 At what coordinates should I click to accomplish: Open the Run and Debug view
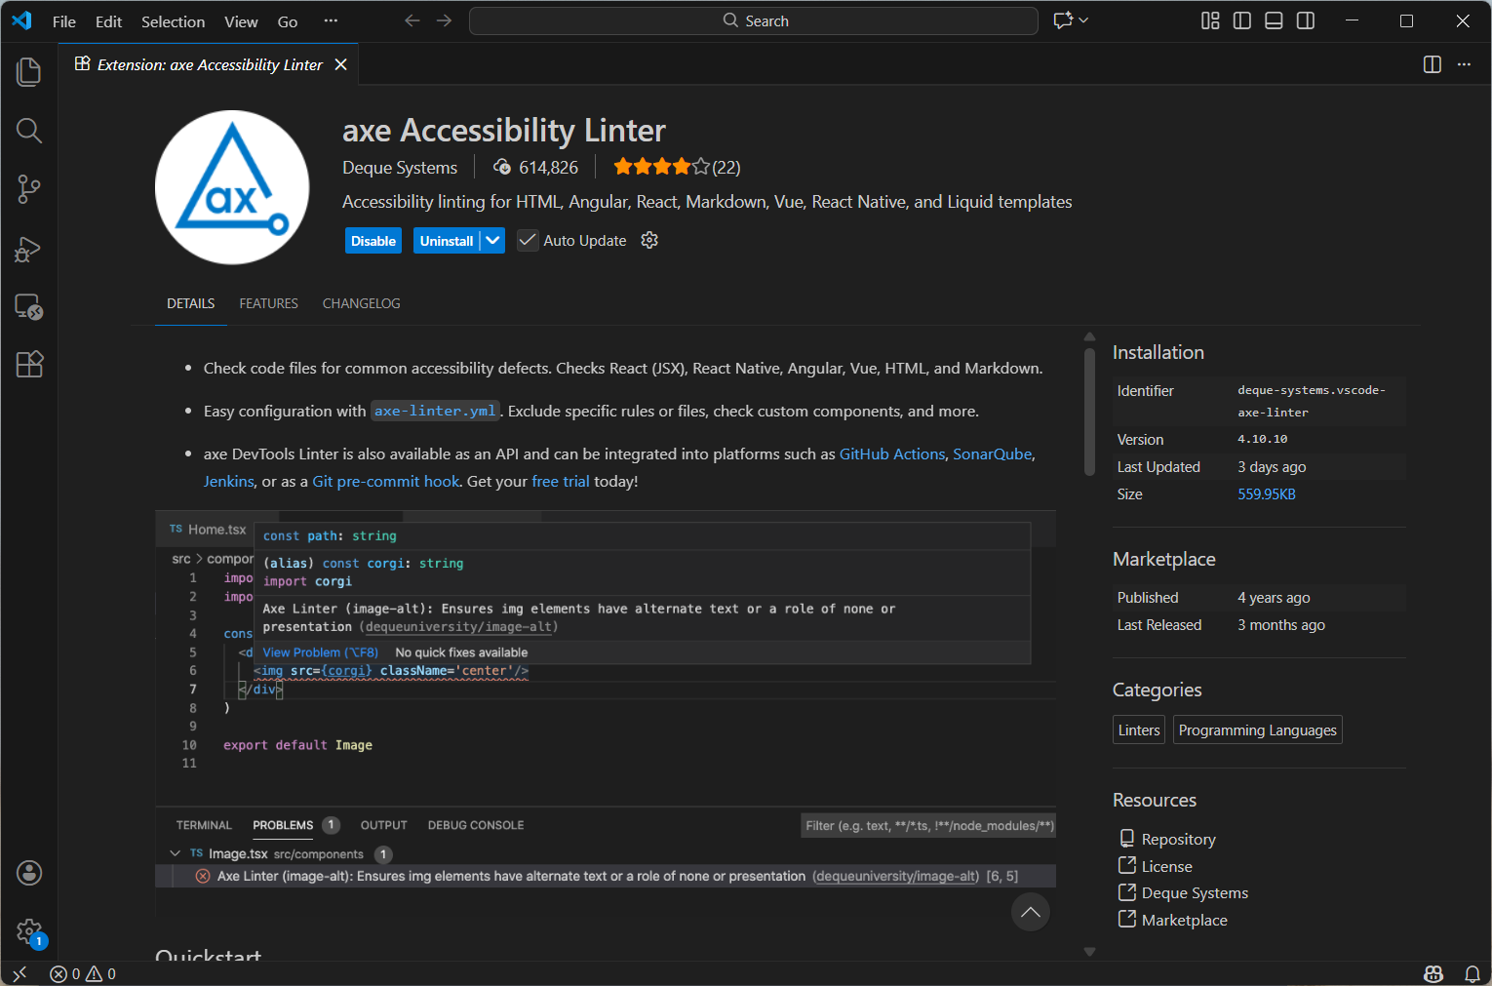(28, 249)
